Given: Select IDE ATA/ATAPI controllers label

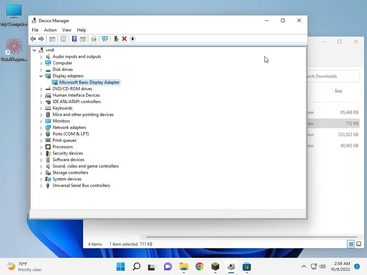Looking at the screenshot, I should click(77, 102).
